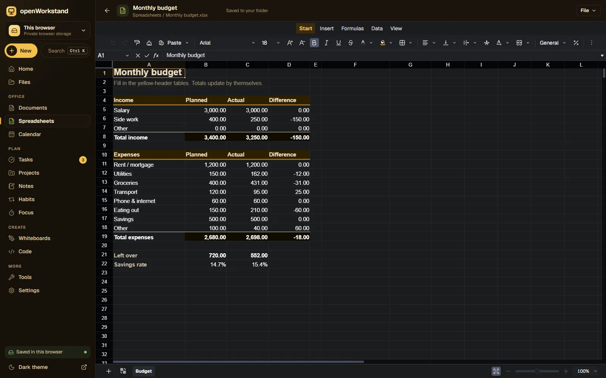Screen dimensions: 606x378
Task: Switch to the Insert tab
Action: click(326, 28)
